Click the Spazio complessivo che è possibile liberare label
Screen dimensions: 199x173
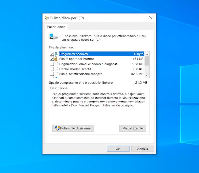pyautogui.click(x=81, y=83)
